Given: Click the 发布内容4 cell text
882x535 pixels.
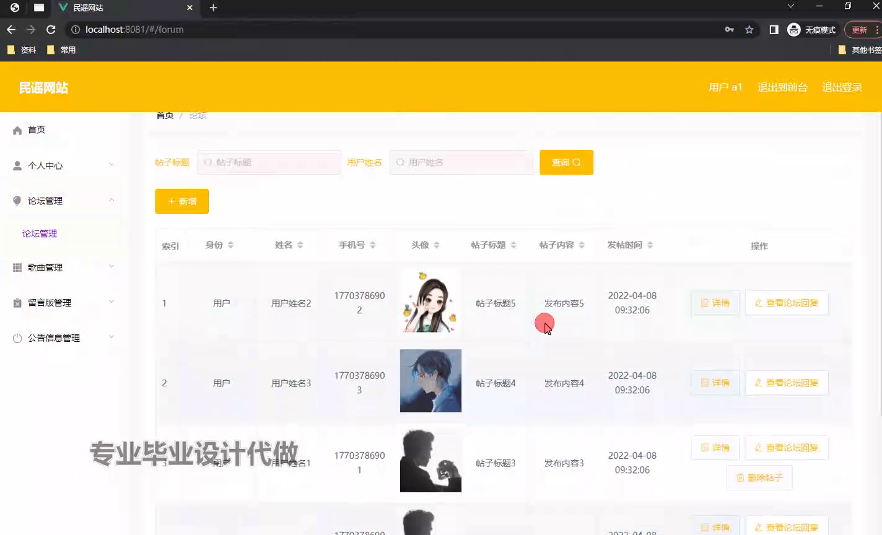Looking at the screenshot, I should [564, 383].
